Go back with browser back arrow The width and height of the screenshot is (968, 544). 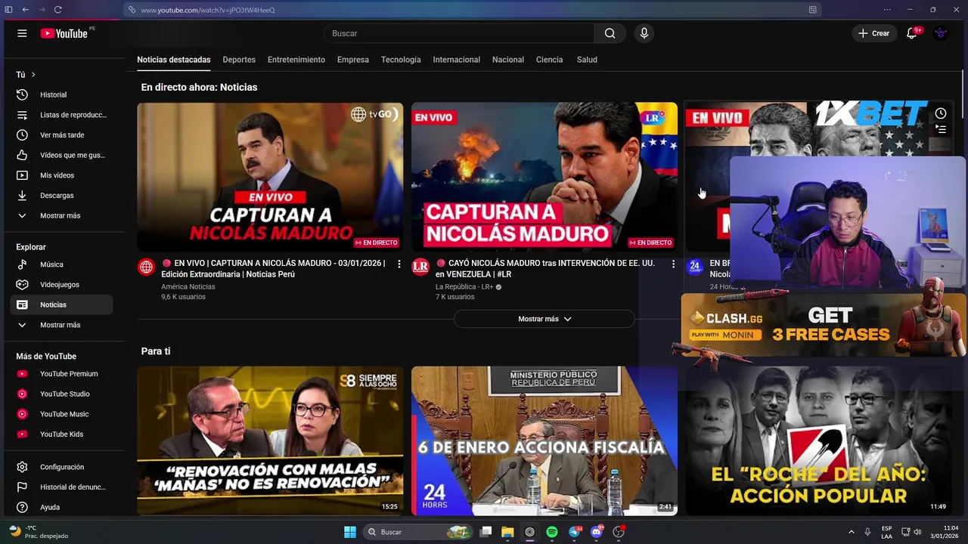[25, 10]
